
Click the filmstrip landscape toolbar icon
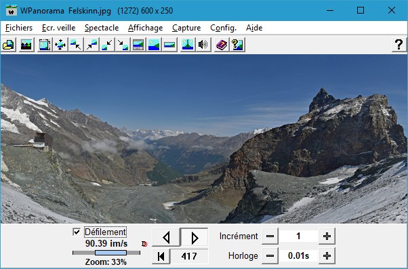(x=138, y=45)
